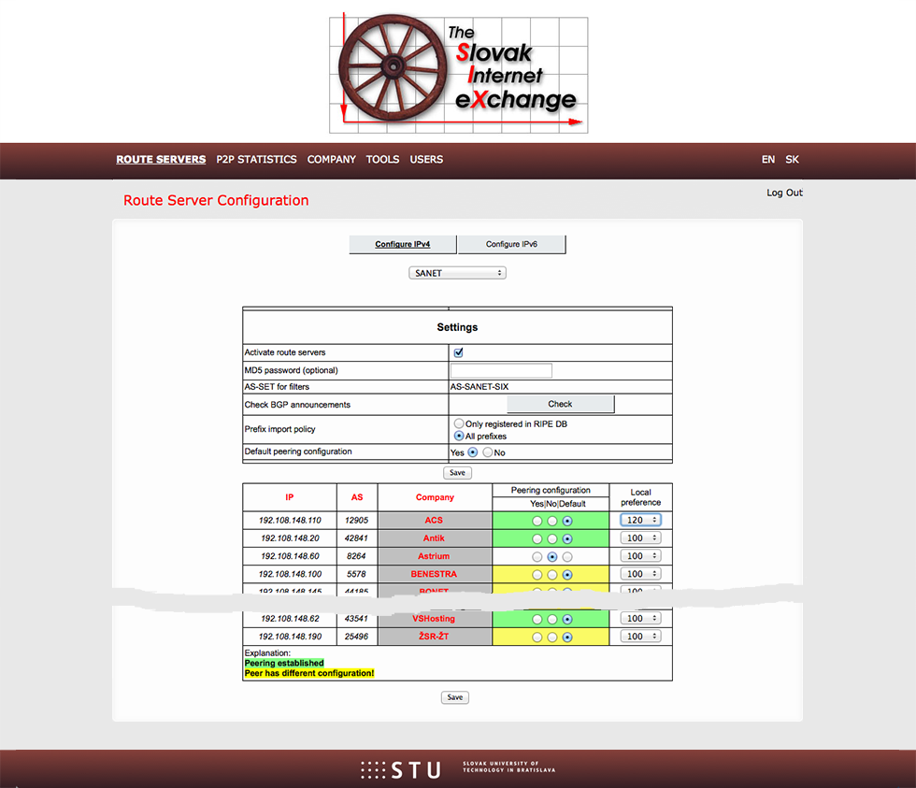The height and width of the screenshot is (788, 916).
Task: Select Only registered in RIPE DB
Action: click(459, 423)
